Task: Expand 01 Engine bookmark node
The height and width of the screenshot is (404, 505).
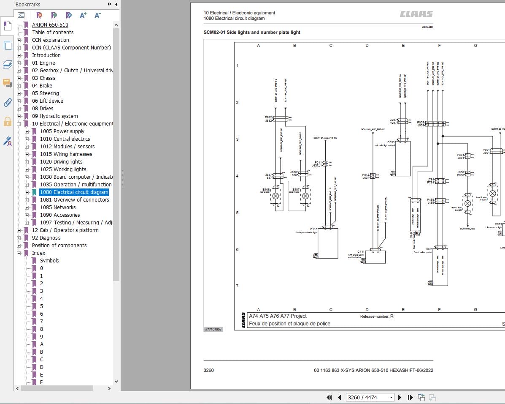Action: click(19, 63)
